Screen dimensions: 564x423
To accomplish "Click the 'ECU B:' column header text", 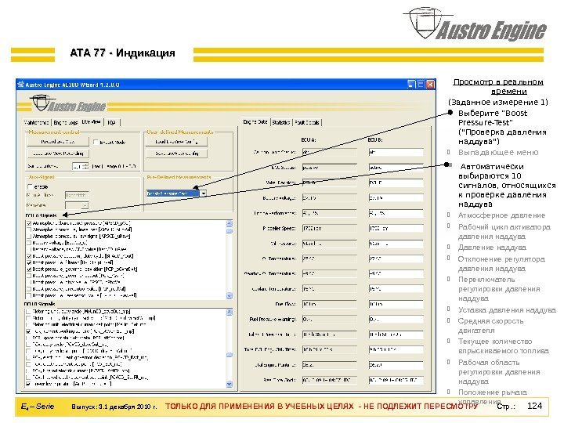I will coord(375,139).
